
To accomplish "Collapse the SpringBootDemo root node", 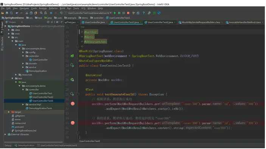I will (x=5, y=26).
